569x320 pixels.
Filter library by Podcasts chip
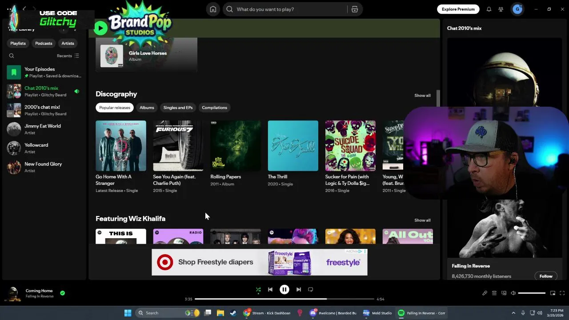click(44, 44)
